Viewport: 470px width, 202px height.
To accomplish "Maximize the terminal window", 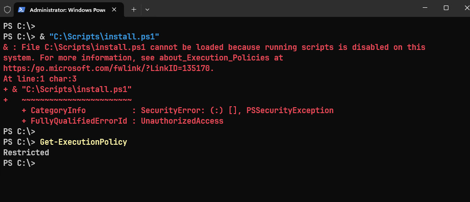I will [x=446, y=8].
